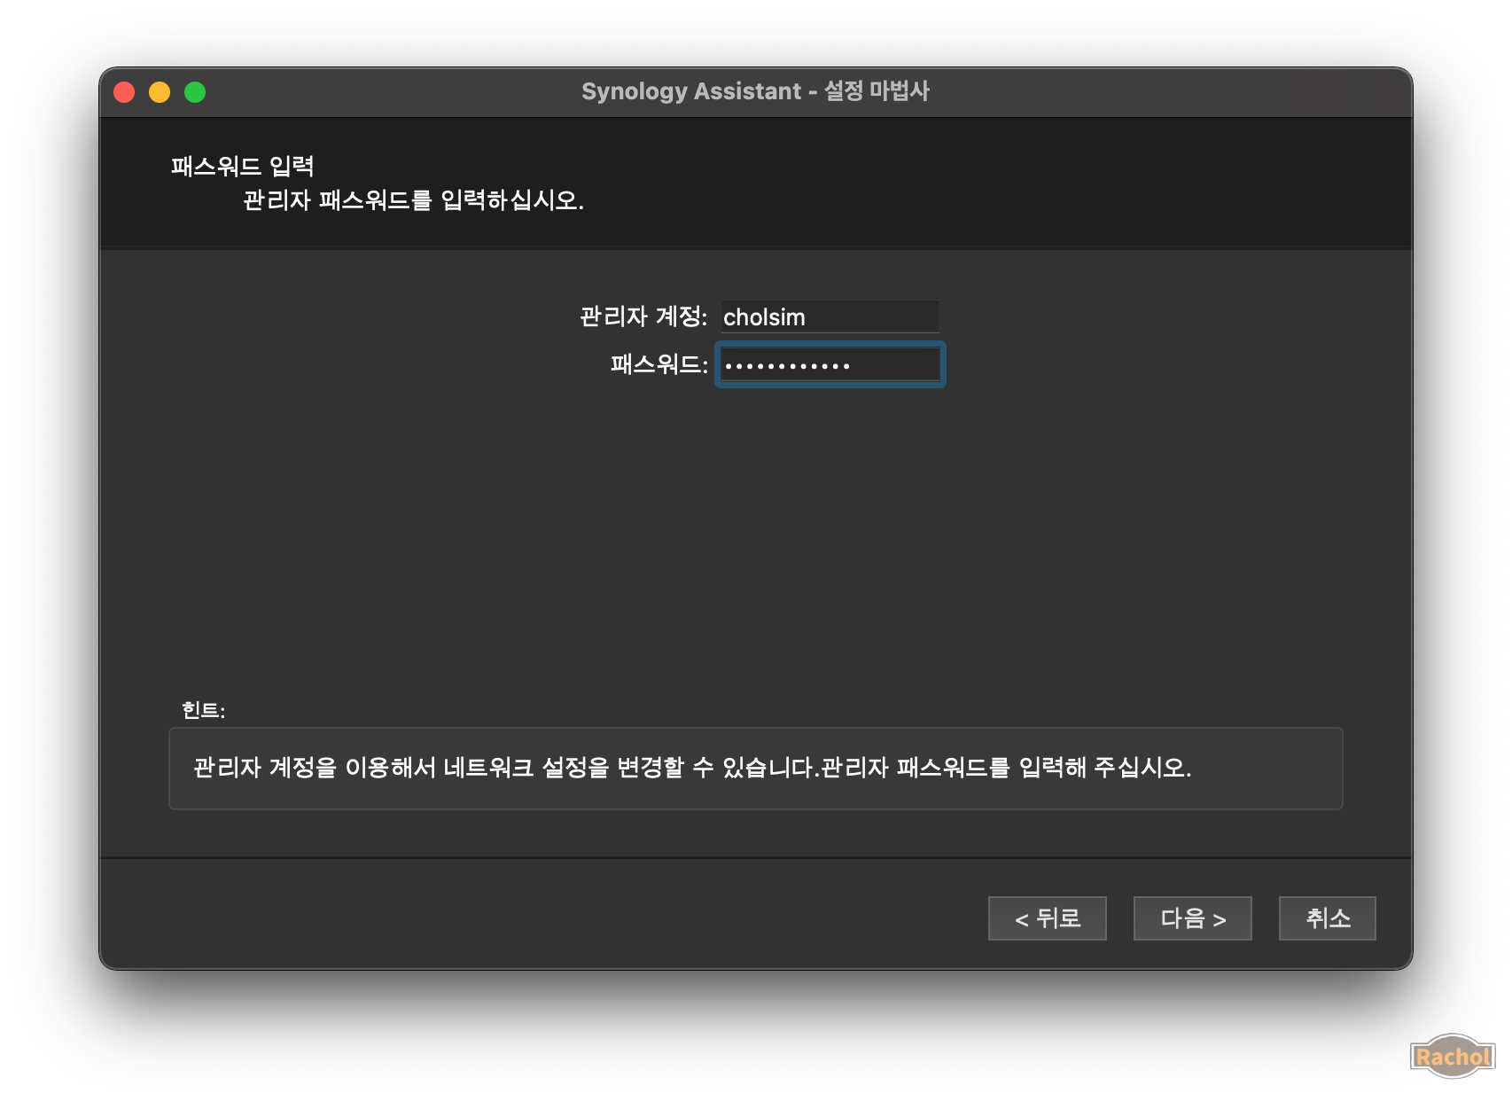The image size is (1512, 1101).
Task: Click the 관리자 계정: label
Action: point(643,316)
